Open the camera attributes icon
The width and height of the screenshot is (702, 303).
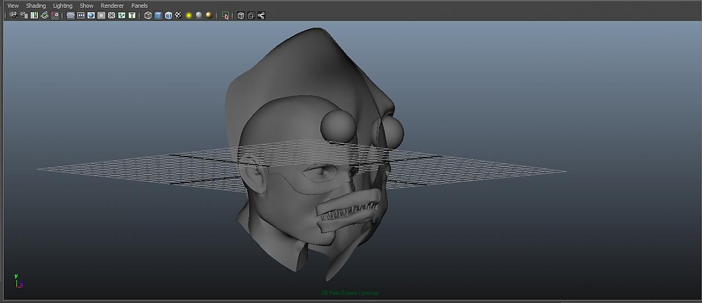[x=24, y=15]
